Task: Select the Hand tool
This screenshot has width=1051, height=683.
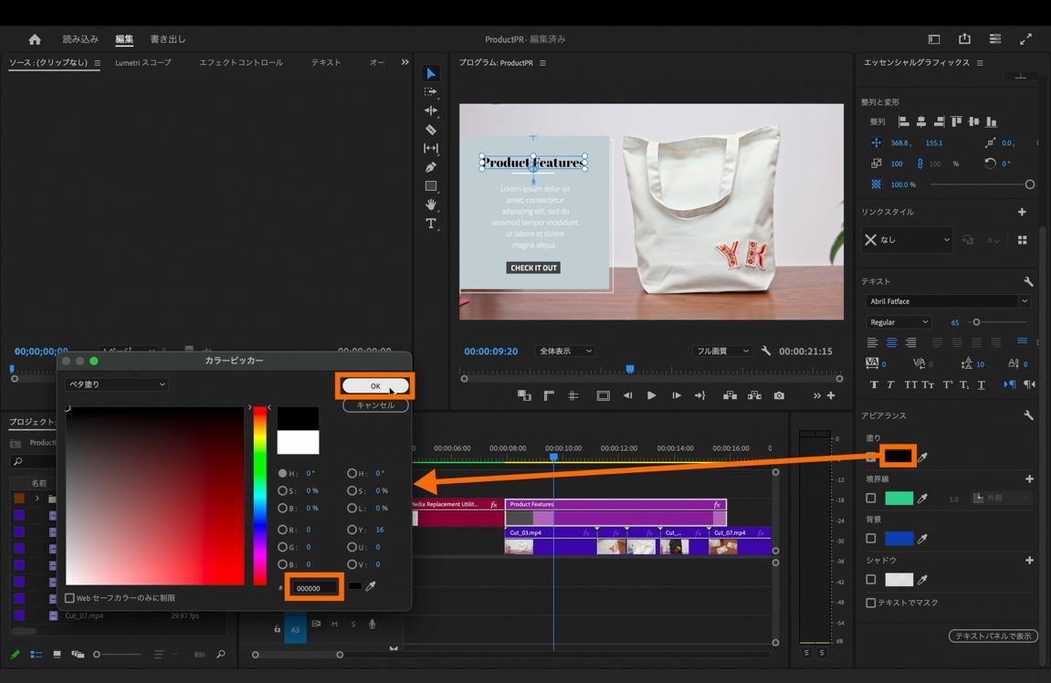Action: click(x=431, y=205)
